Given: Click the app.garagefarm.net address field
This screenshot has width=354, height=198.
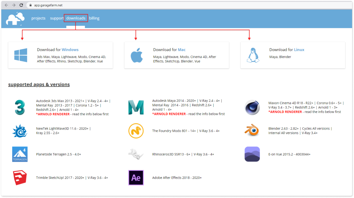Looking at the screenshot, I should click(x=190, y=5).
